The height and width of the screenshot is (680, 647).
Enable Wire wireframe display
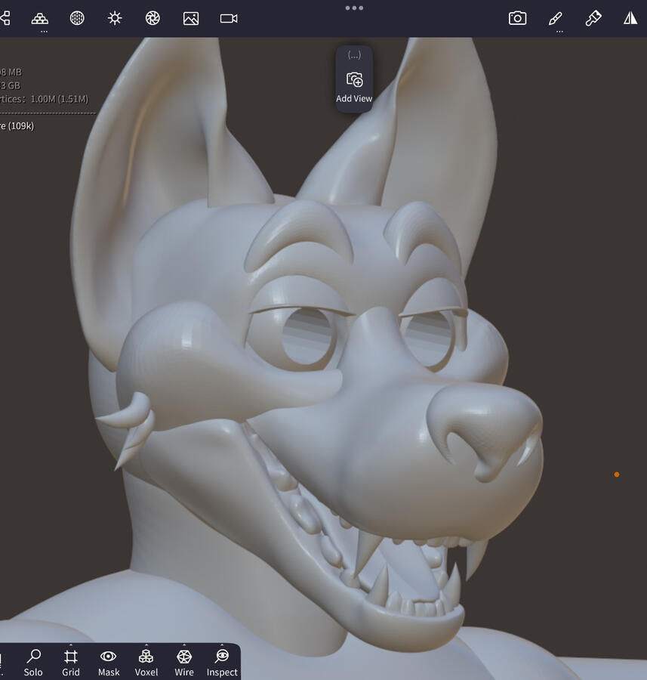tap(184, 662)
